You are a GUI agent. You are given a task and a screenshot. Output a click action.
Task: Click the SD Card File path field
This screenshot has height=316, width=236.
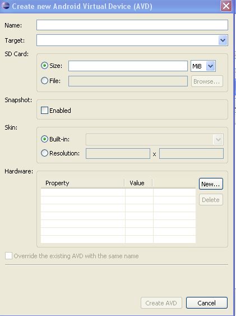128,81
